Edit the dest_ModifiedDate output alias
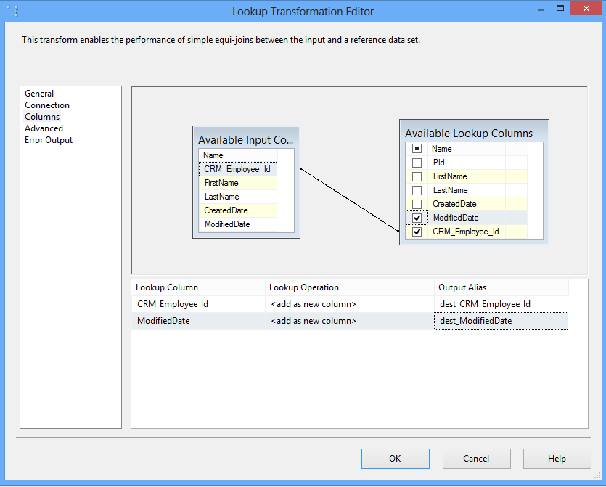This screenshot has width=606, height=487. (501, 321)
